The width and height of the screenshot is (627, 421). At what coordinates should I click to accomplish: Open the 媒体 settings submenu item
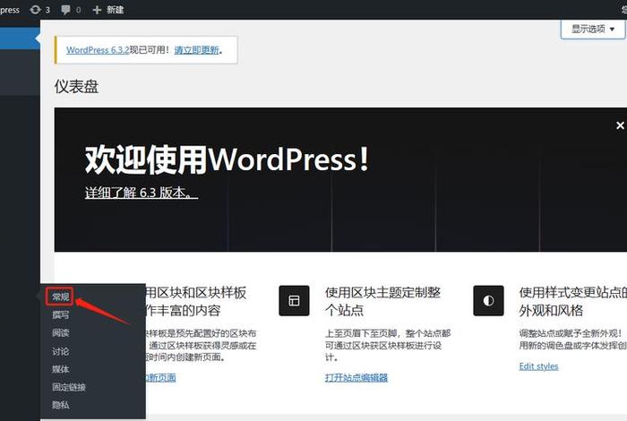pyautogui.click(x=60, y=369)
